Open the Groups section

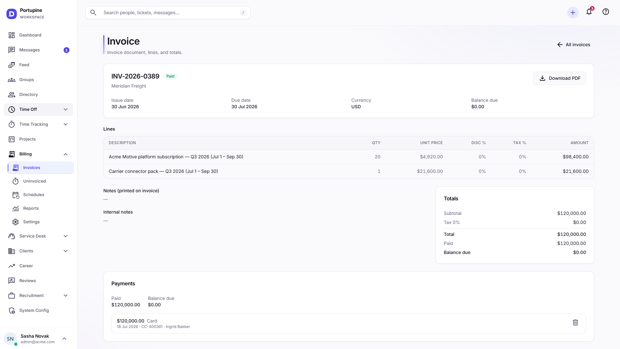tap(38, 80)
